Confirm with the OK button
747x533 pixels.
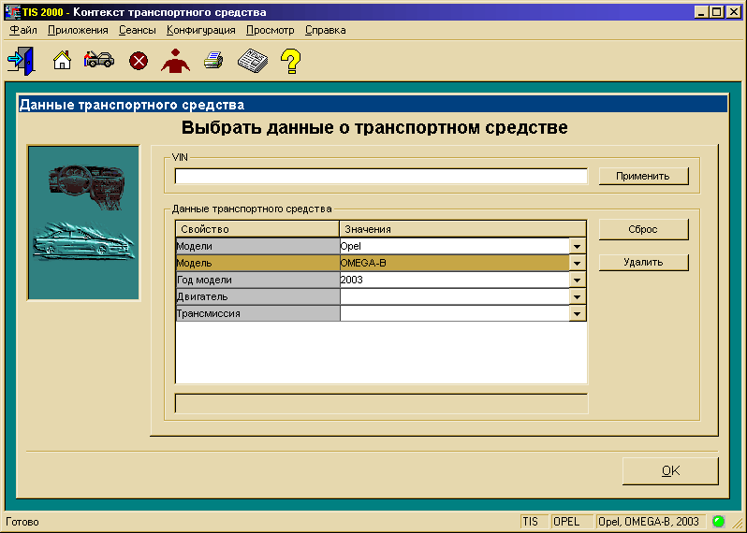click(x=670, y=471)
